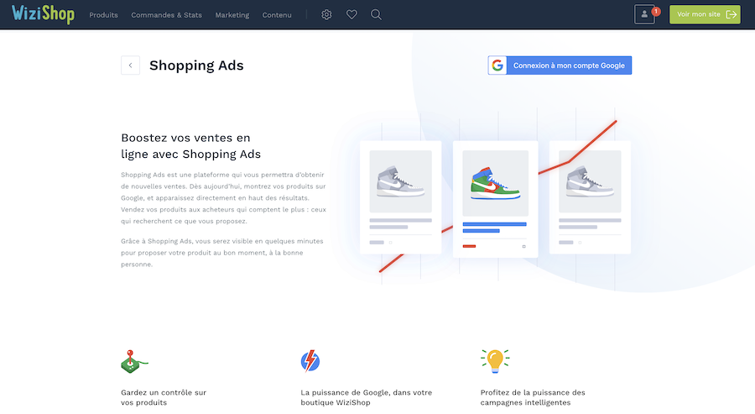Screen dimensions: 755x414
Task: Open the Marketing menu
Action: (x=232, y=15)
